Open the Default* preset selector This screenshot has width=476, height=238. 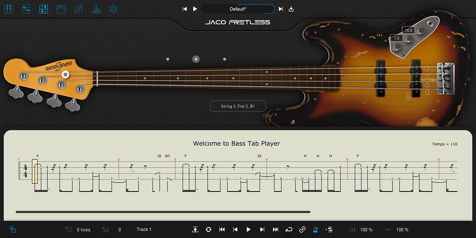[238, 9]
